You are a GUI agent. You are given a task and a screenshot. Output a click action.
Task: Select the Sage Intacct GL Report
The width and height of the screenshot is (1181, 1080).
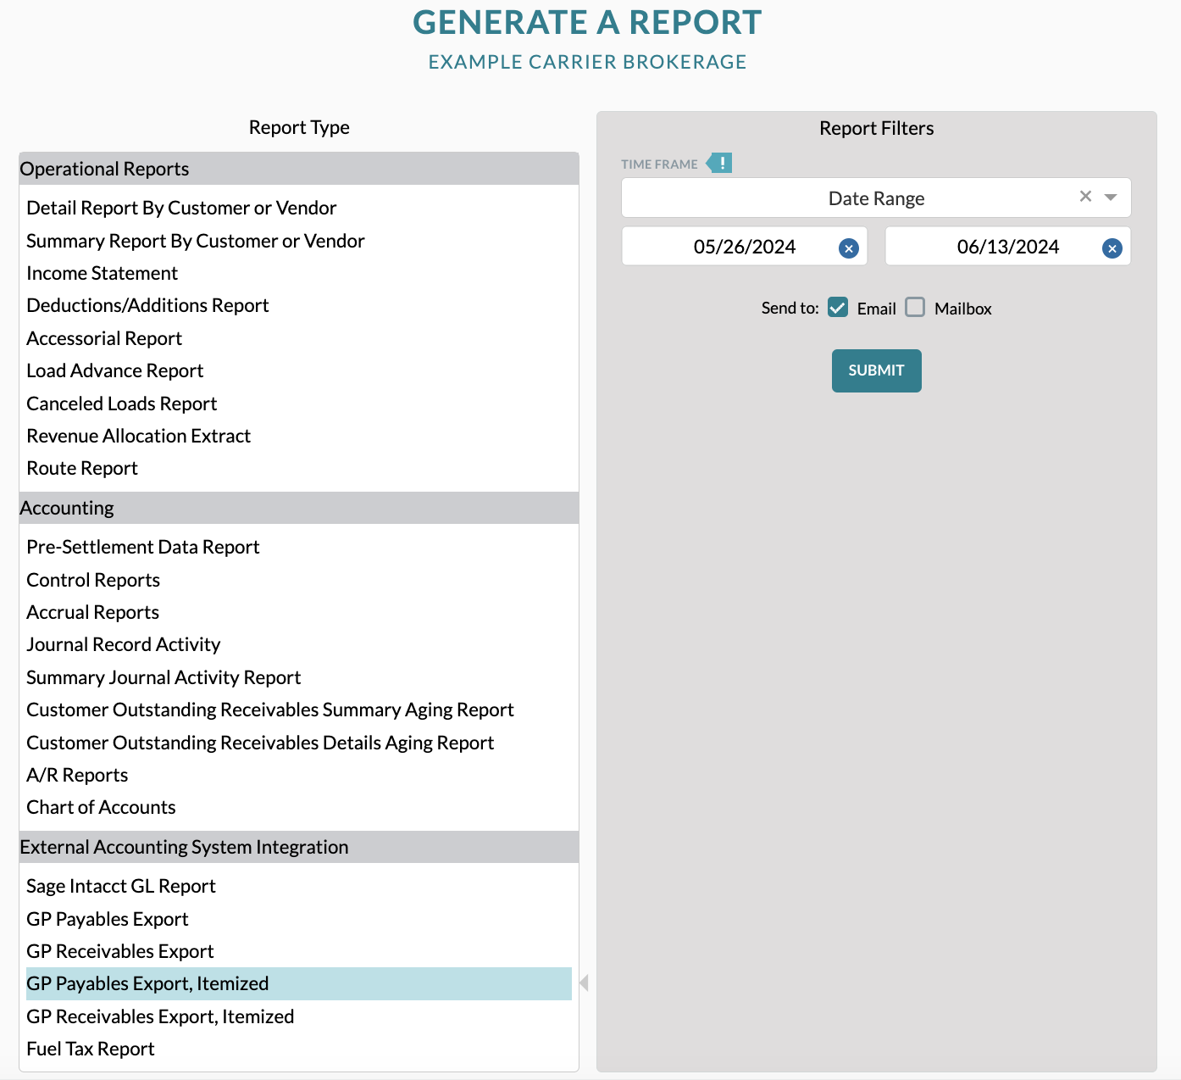point(121,886)
